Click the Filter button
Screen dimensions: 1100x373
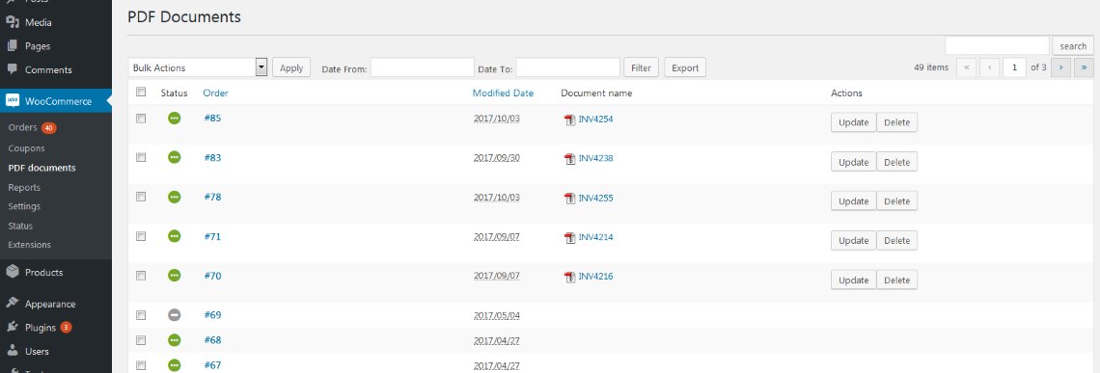[642, 68]
